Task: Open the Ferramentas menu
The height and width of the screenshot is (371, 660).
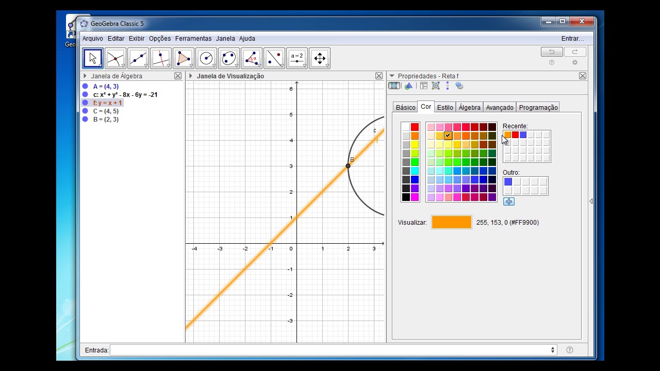Action: click(193, 39)
